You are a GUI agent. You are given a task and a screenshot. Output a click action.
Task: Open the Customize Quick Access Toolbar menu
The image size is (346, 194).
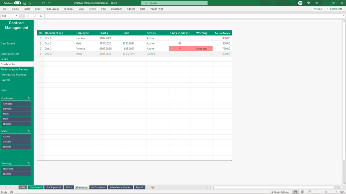click(x=49, y=3)
